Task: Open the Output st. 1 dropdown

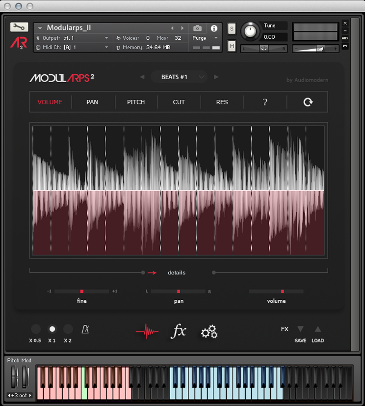Action: 106,38
